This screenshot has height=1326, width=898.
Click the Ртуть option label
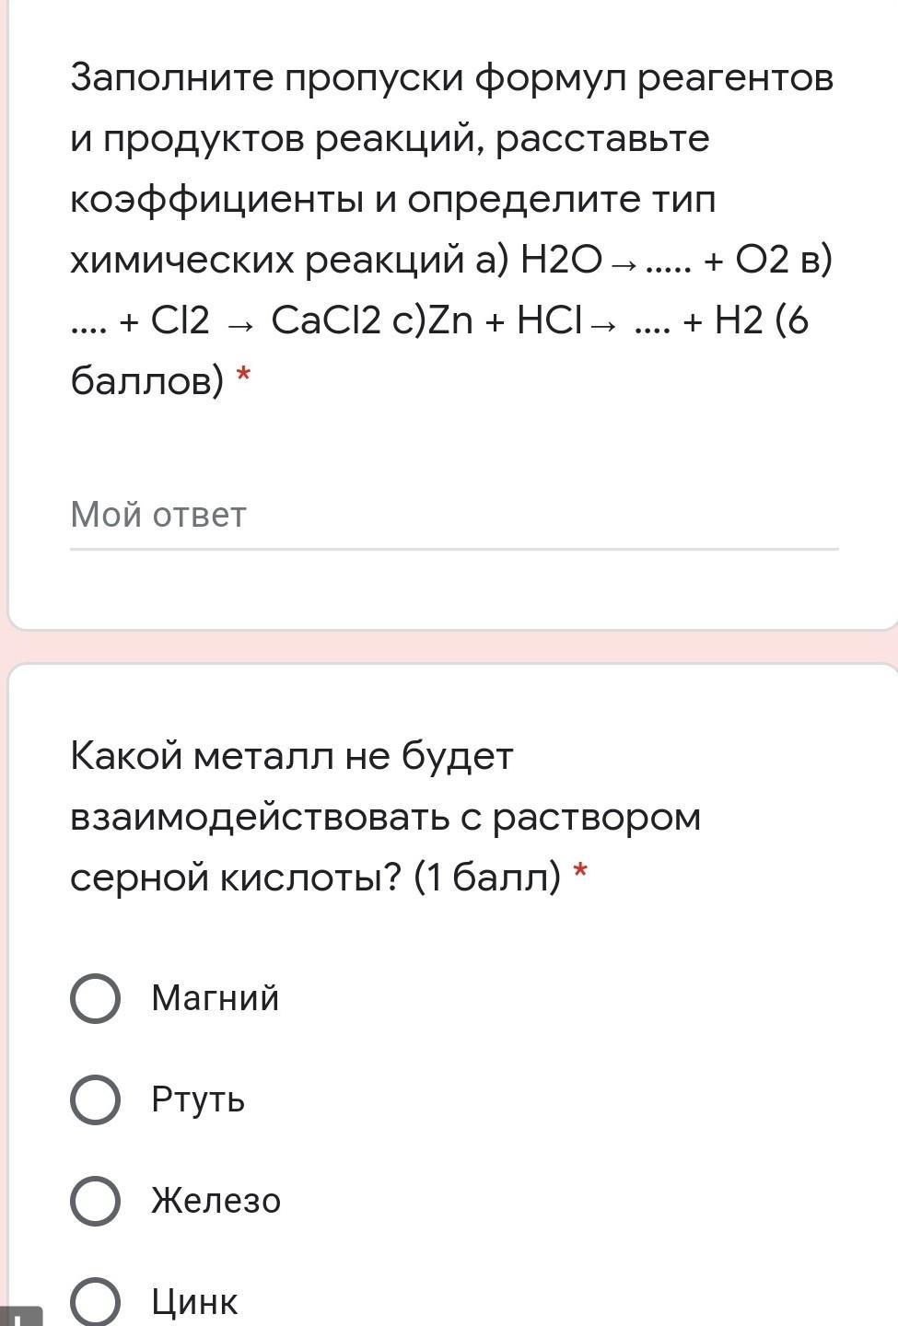tap(198, 1099)
